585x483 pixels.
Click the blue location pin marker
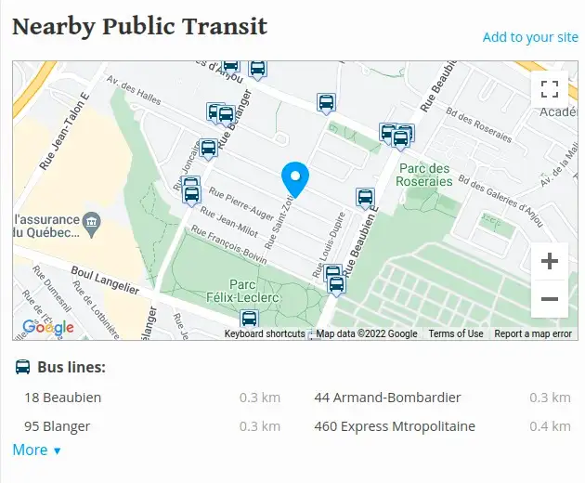pos(295,180)
